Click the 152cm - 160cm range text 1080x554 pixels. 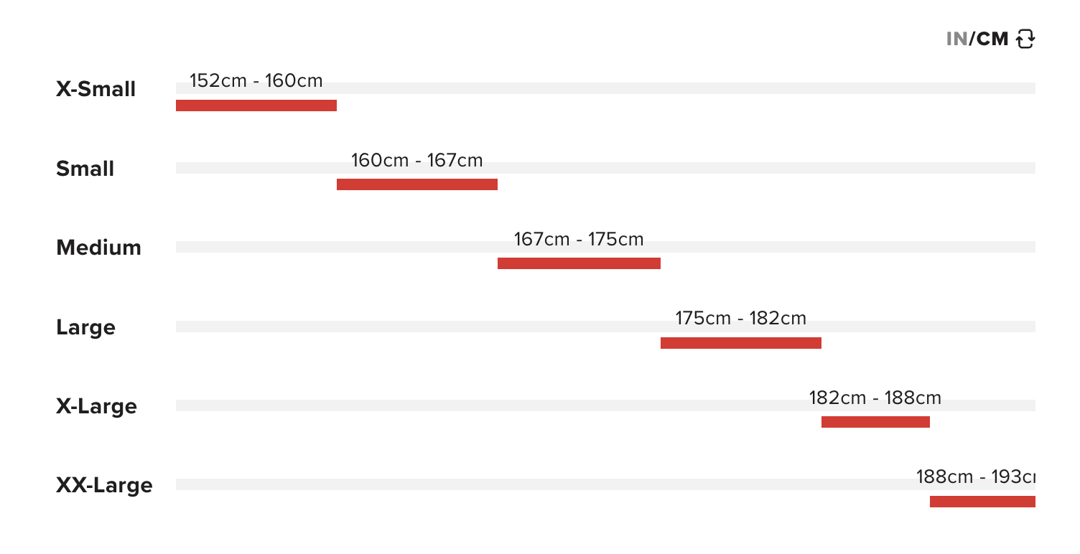point(256,80)
